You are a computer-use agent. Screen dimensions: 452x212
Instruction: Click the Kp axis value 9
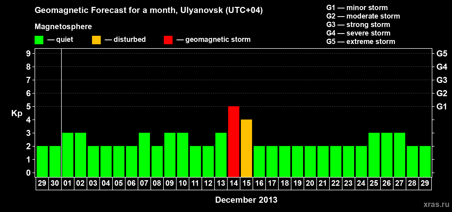[28, 54]
